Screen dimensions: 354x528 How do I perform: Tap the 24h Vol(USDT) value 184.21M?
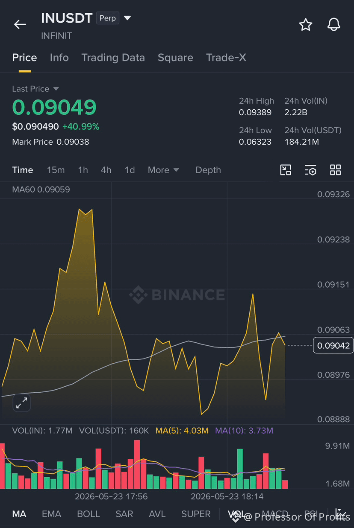coord(302,142)
